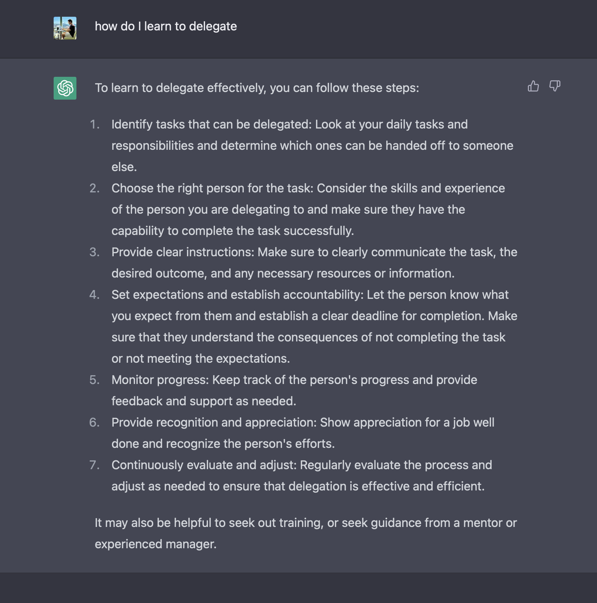Click the "Choose the right person" step

click(308, 188)
